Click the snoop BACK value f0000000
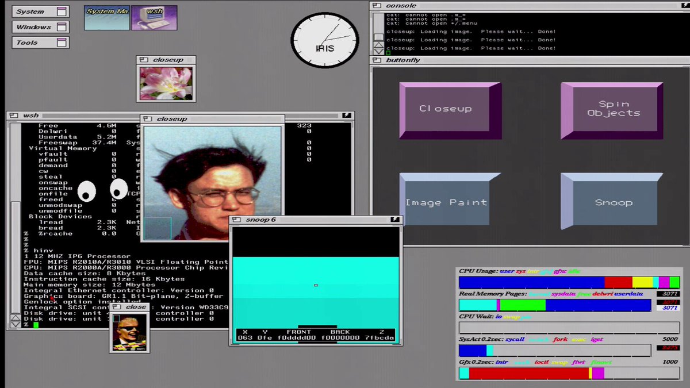 (340, 338)
